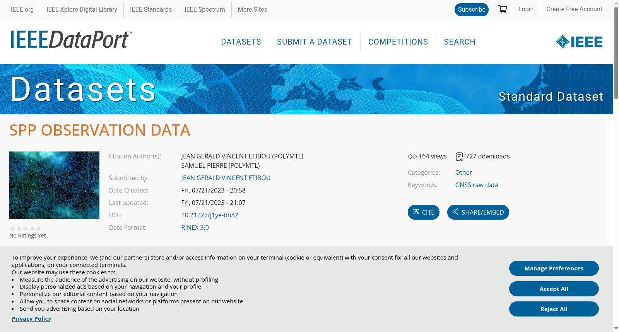Click the IEEE logo on the right
This screenshot has height=332, width=619.
click(579, 41)
